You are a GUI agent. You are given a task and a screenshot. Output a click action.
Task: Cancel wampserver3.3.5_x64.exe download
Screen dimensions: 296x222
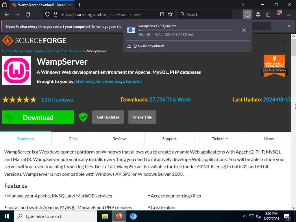click(x=244, y=30)
